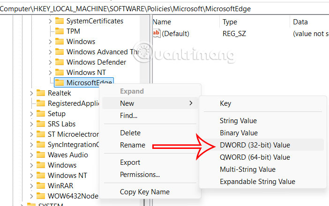Click the SRS Labs folder icon
This screenshot has width=329, height=206.
point(41,124)
